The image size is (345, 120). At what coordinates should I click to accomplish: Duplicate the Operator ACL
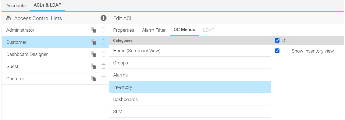[94, 79]
